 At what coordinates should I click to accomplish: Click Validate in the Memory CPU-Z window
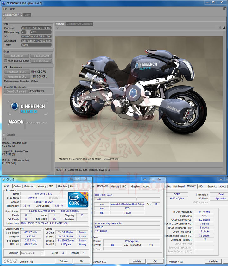point(213,261)
